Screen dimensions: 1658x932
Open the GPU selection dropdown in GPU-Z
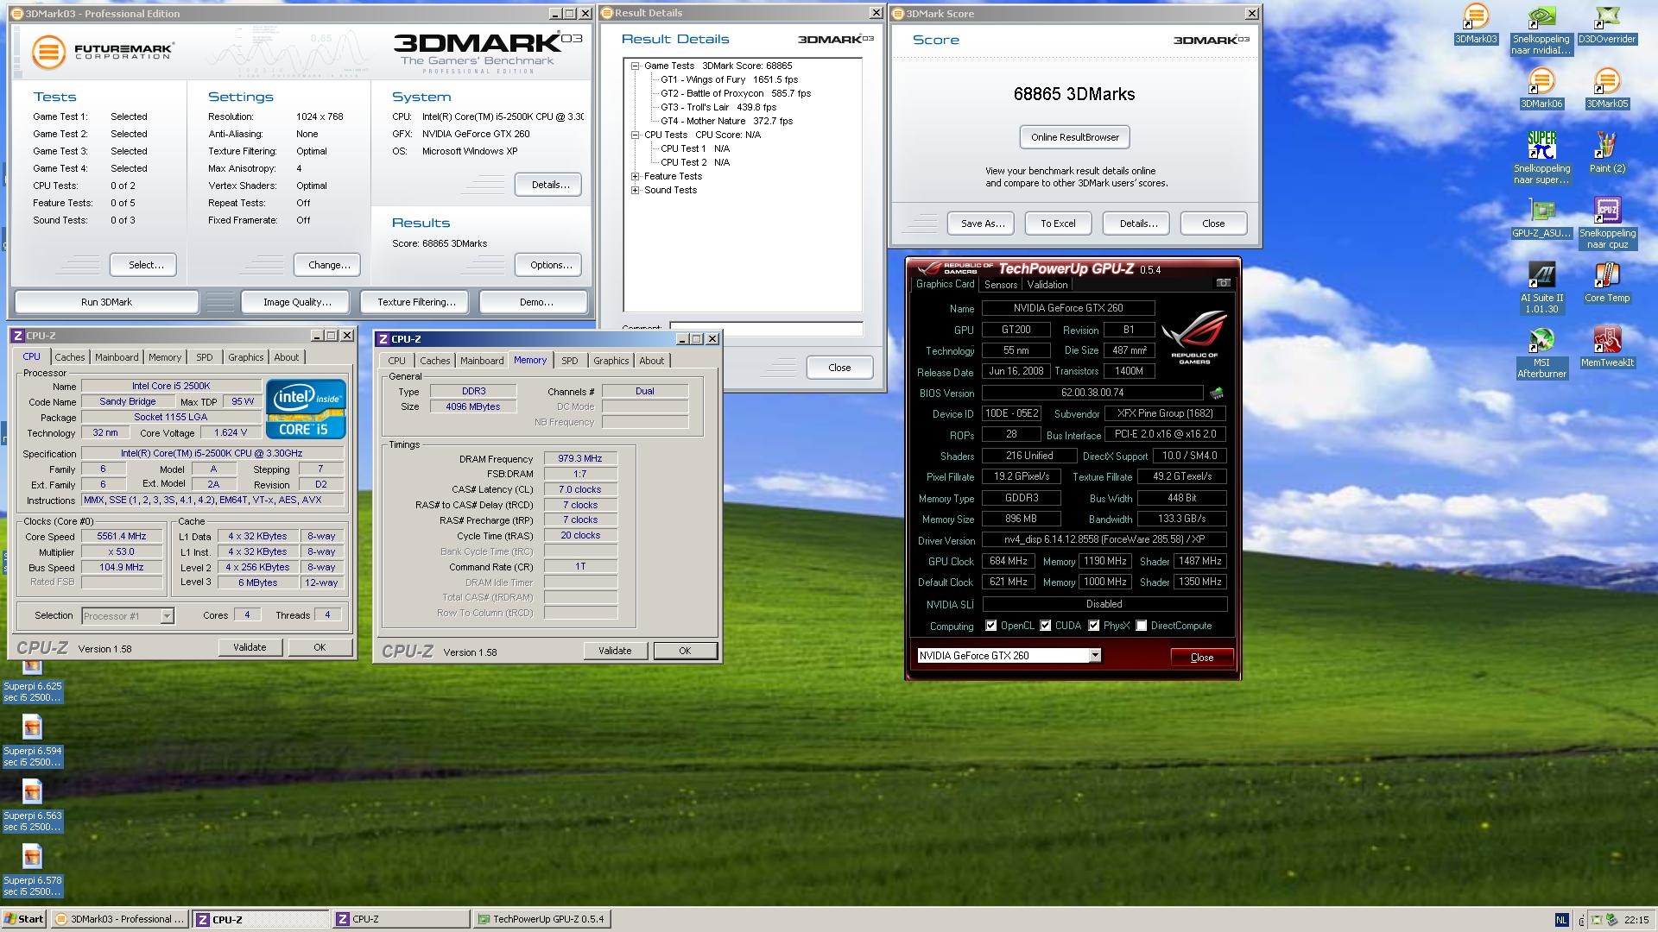click(1095, 656)
